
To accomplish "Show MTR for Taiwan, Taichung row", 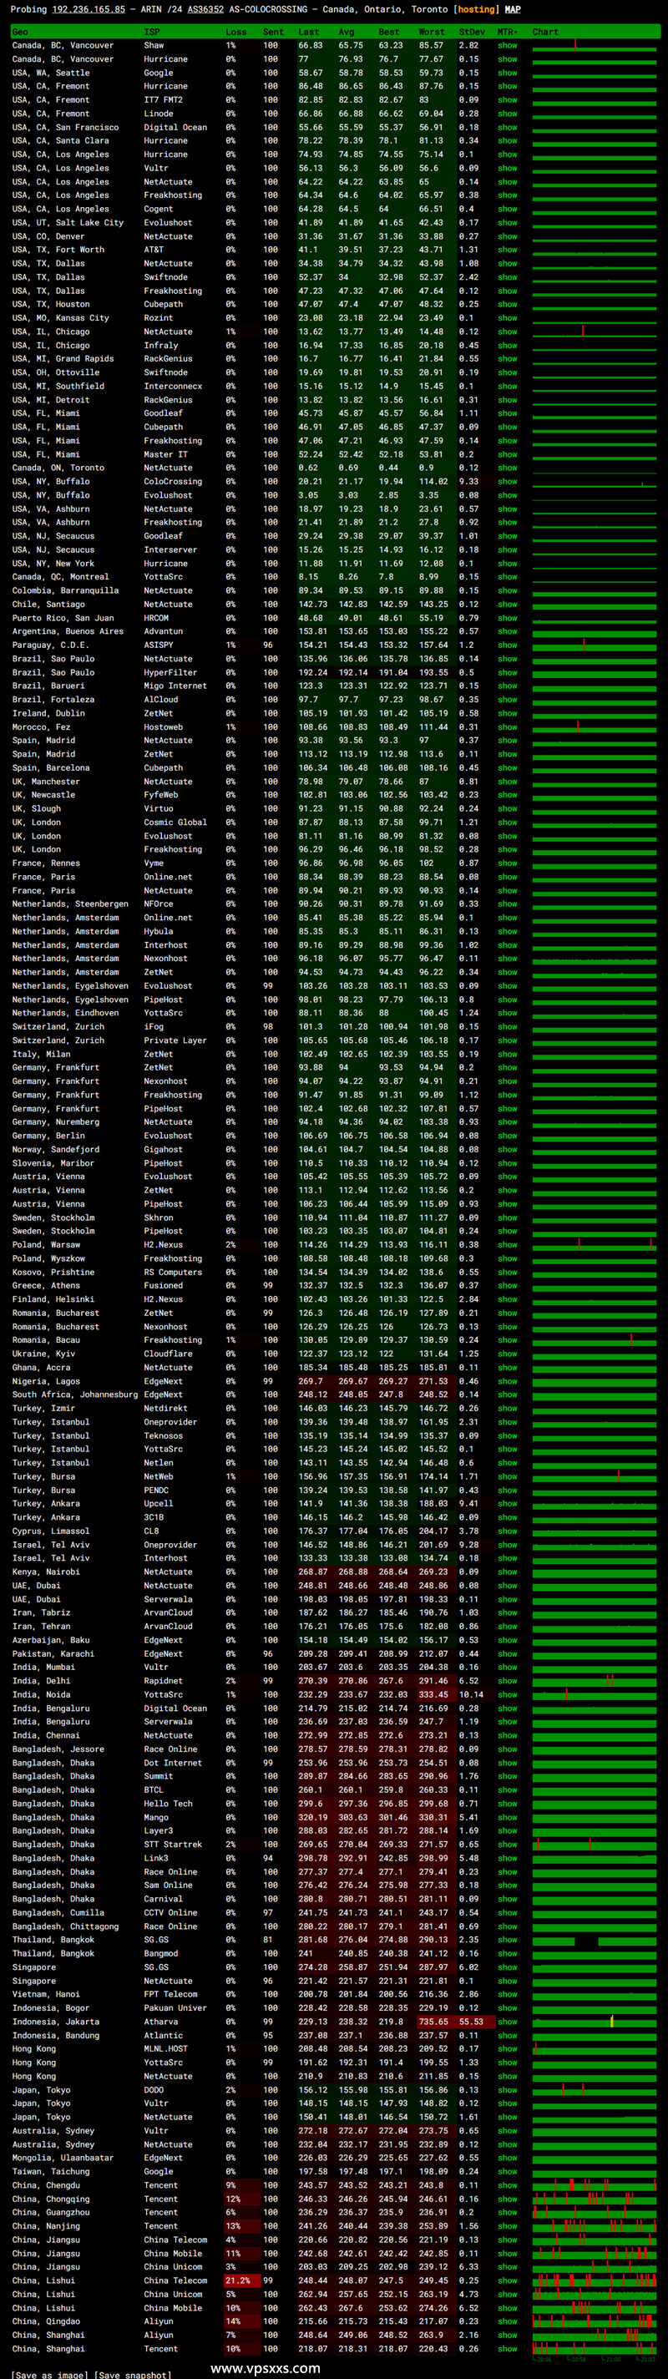I will [x=507, y=2171].
